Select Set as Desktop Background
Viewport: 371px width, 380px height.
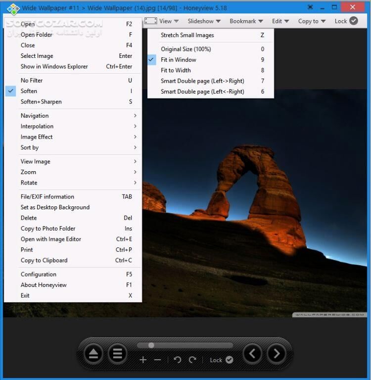click(x=55, y=207)
